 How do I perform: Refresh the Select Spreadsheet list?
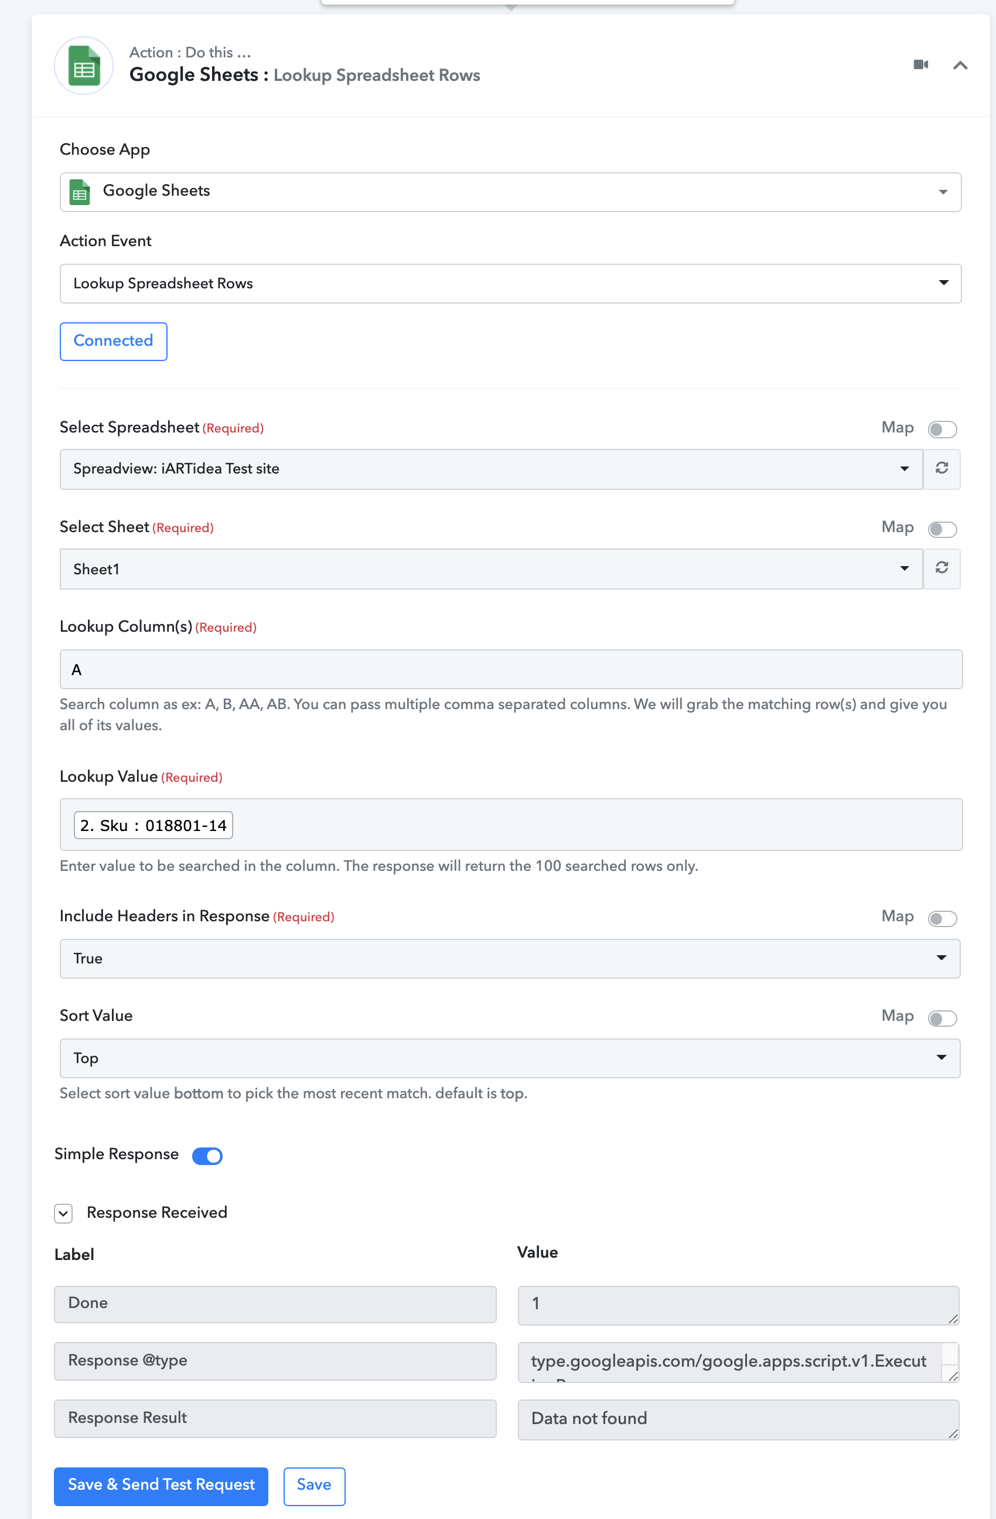coord(942,468)
